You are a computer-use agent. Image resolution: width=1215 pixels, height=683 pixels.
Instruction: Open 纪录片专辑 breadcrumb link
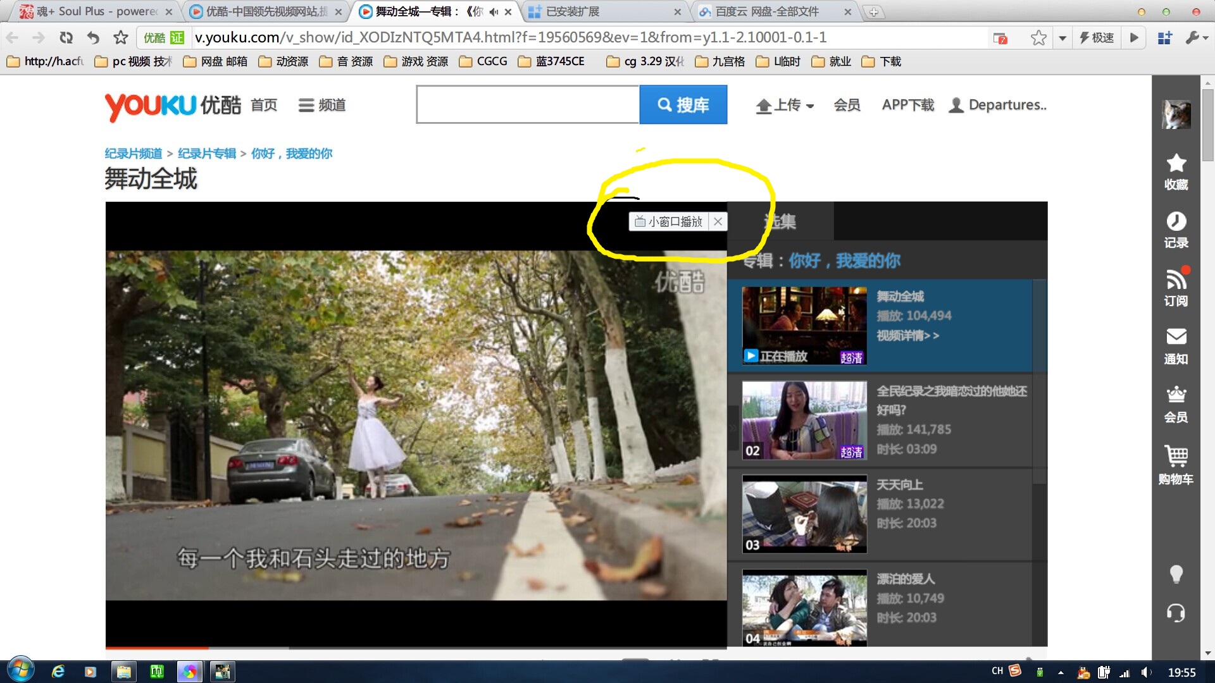coord(206,154)
